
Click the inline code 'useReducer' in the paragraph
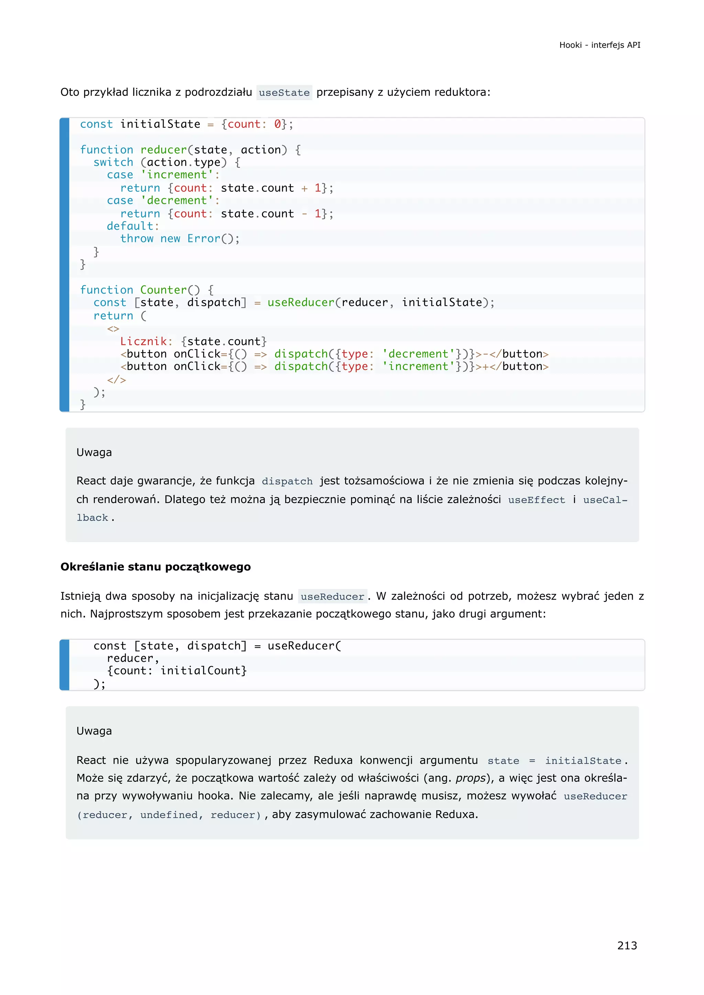click(x=332, y=597)
